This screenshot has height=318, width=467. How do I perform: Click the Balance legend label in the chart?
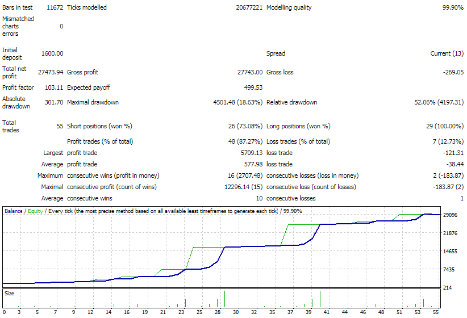[x=14, y=211]
